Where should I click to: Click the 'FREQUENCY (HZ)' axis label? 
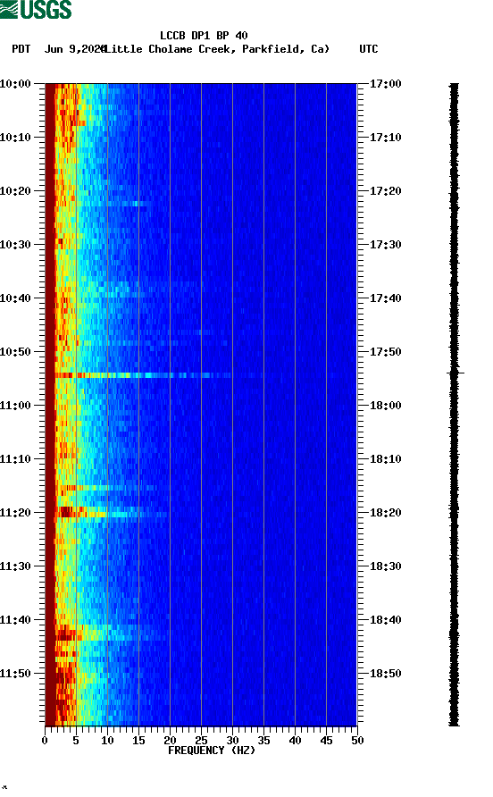212,751
